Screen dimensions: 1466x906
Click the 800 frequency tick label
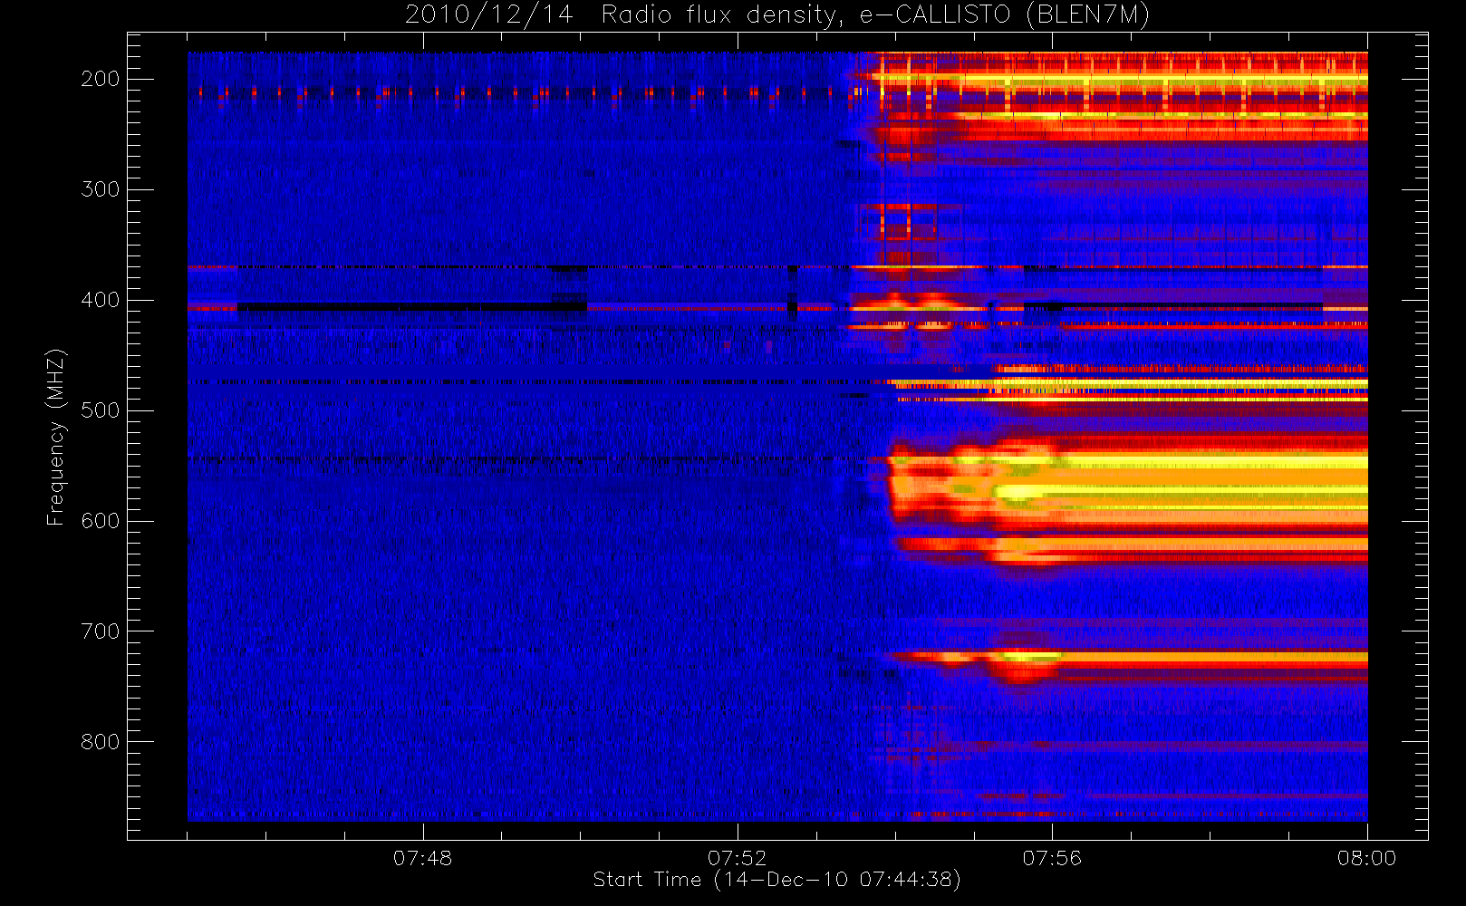tap(101, 742)
